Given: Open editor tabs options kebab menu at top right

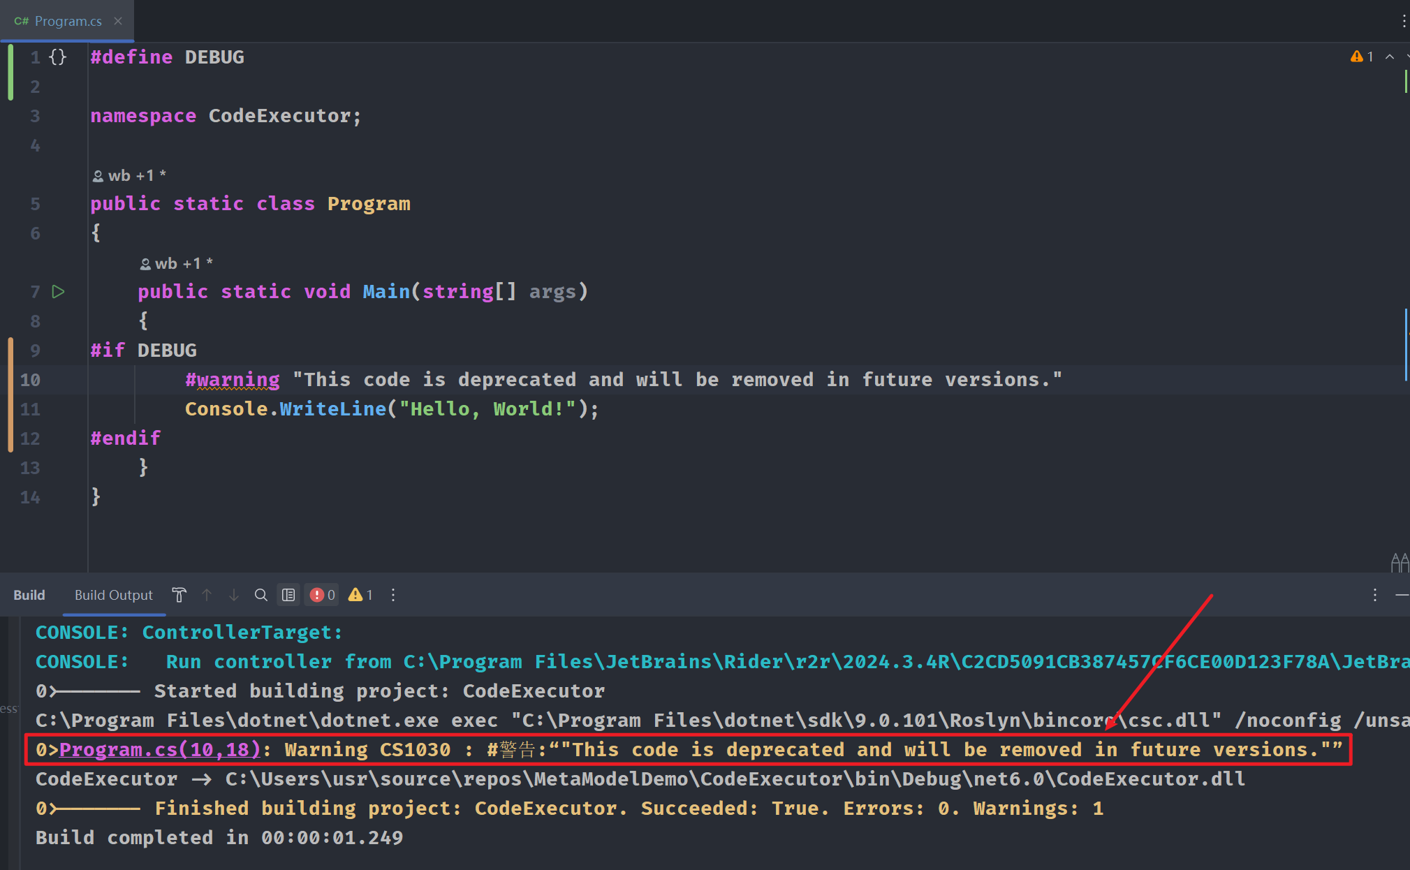Looking at the screenshot, I should click(x=1403, y=21).
